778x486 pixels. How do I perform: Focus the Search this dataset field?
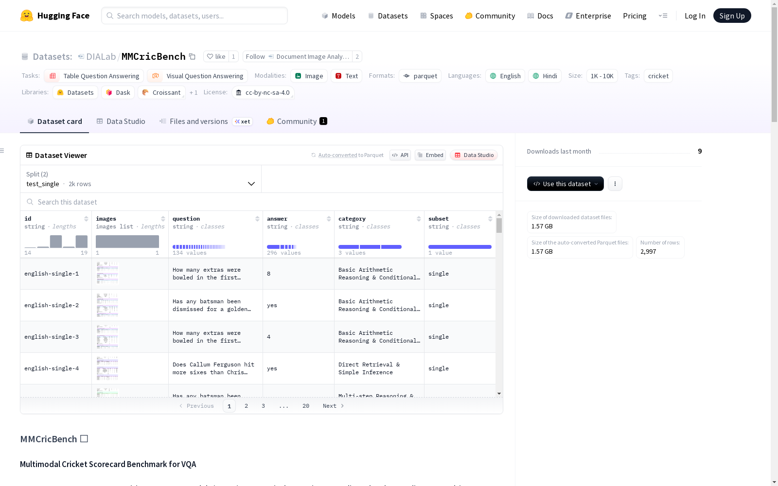tap(262, 202)
